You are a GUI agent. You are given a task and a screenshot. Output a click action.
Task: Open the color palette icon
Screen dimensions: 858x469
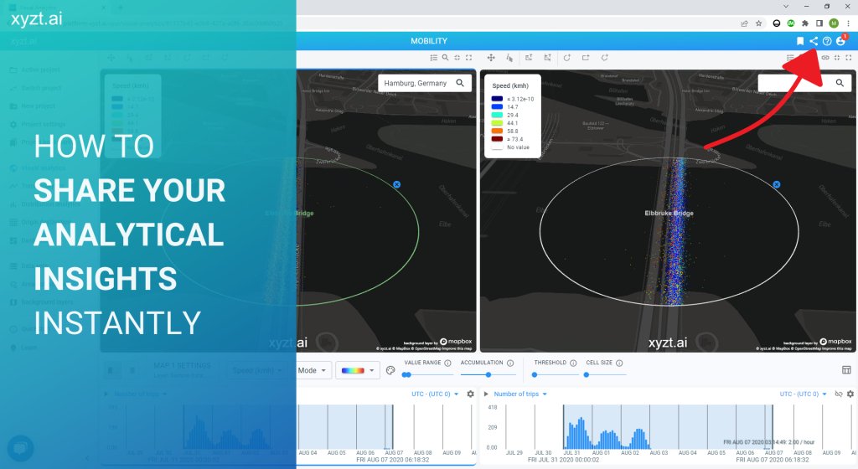pyautogui.click(x=390, y=370)
